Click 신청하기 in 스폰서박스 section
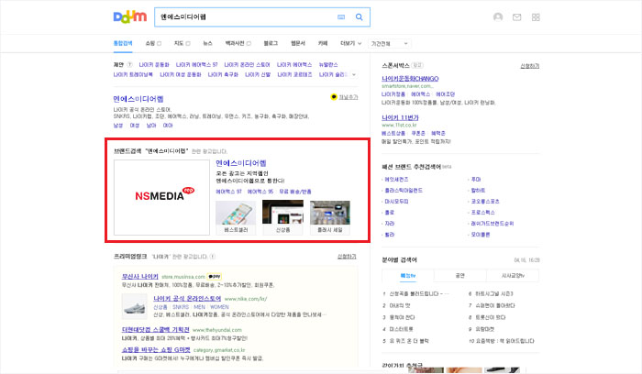The height and width of the screenshot is (374, 642). [530, 66]
